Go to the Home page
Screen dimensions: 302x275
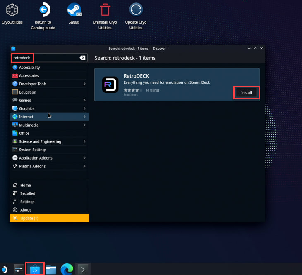coord(49,185)
